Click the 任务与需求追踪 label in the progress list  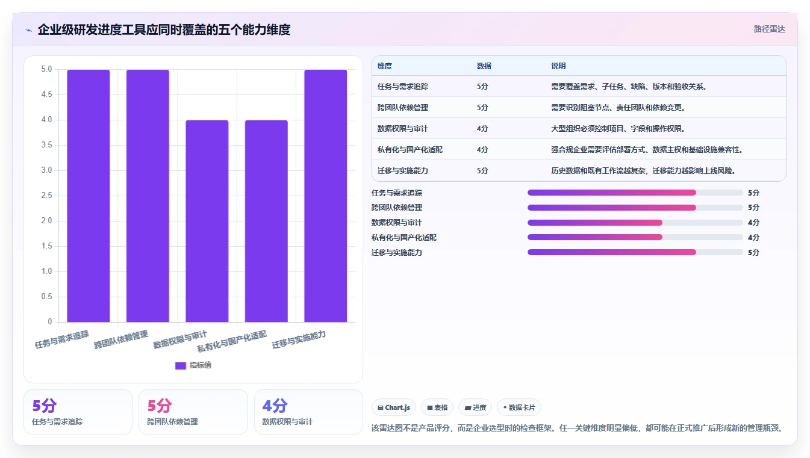tap(397, 193)
